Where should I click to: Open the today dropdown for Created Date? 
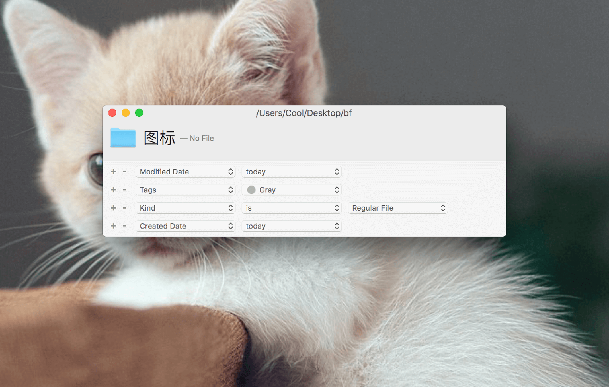[292, 226]
